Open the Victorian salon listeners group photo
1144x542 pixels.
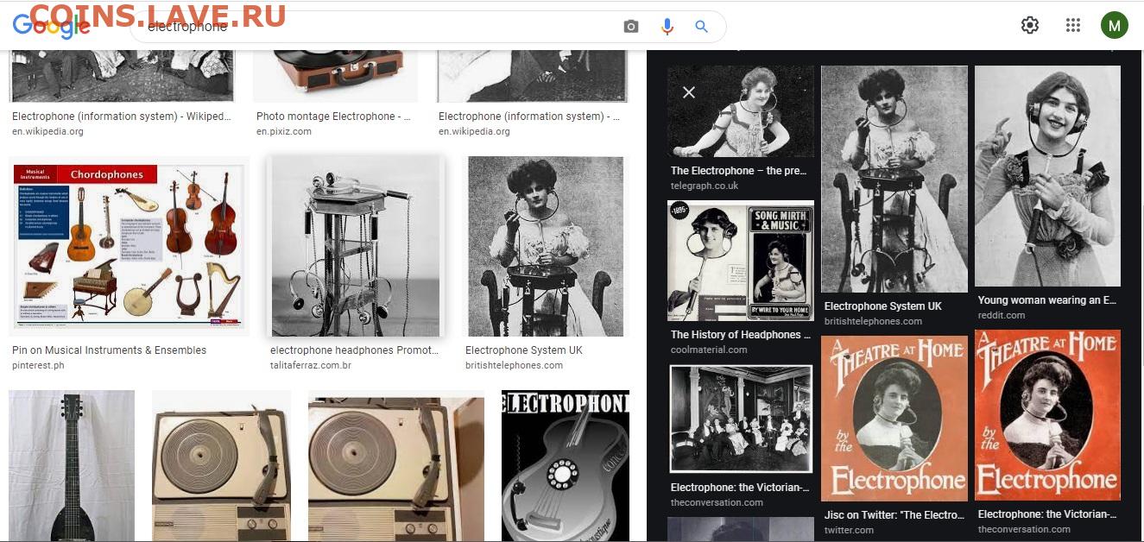point(741,419)
